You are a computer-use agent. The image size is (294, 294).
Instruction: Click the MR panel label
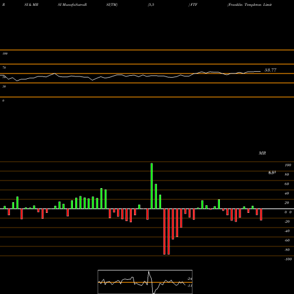pos(262,153)
